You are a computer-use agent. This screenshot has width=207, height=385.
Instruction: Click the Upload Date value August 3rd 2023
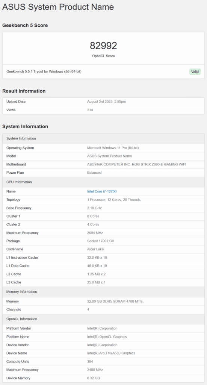[106, 102]
